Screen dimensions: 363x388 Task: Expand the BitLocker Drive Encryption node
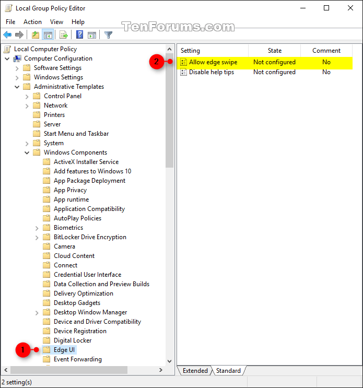pyautogui.click(x=37, y=237)
